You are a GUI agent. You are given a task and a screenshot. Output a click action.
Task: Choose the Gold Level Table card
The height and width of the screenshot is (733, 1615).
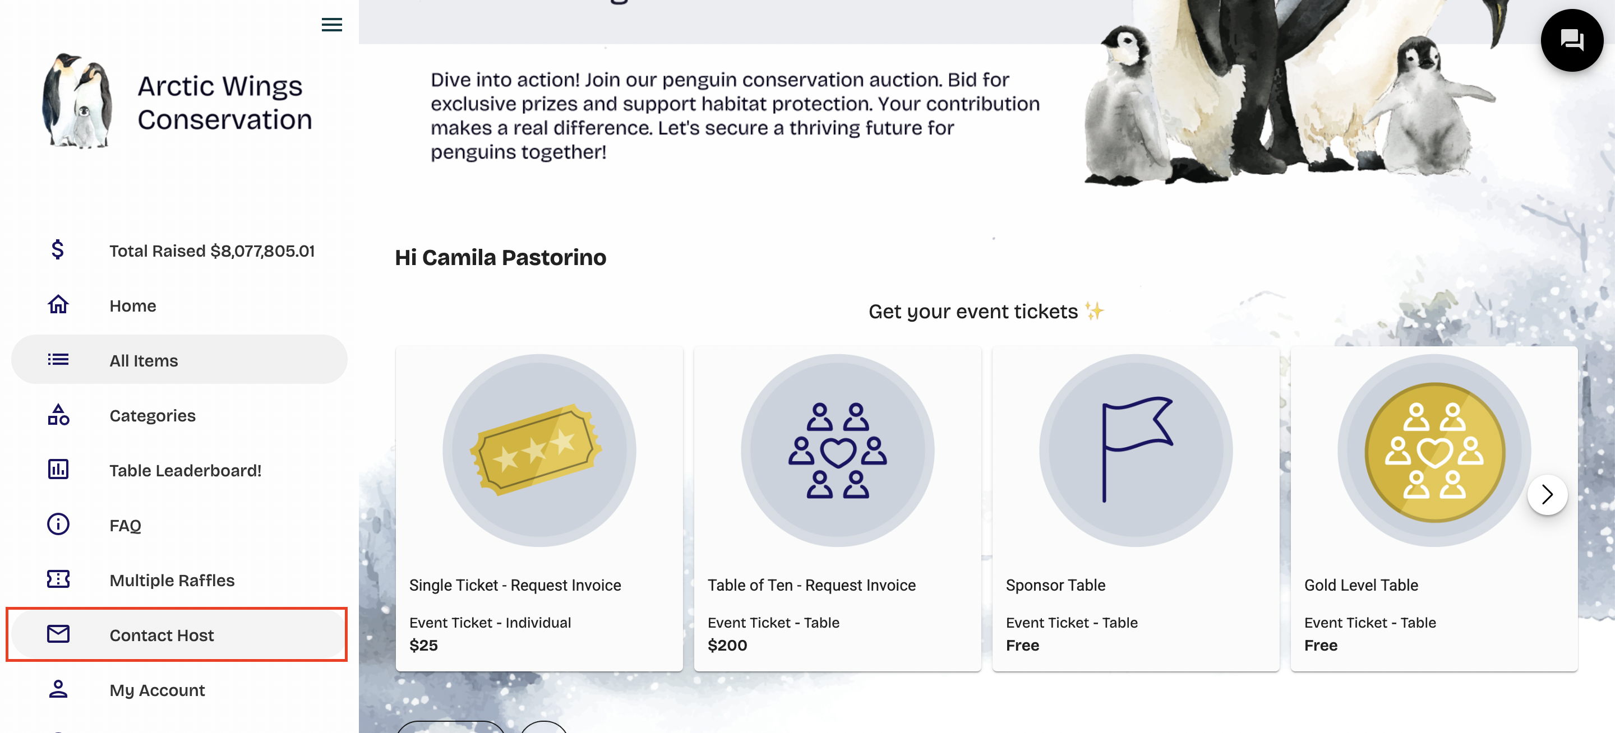click(x=1433, y=508)
